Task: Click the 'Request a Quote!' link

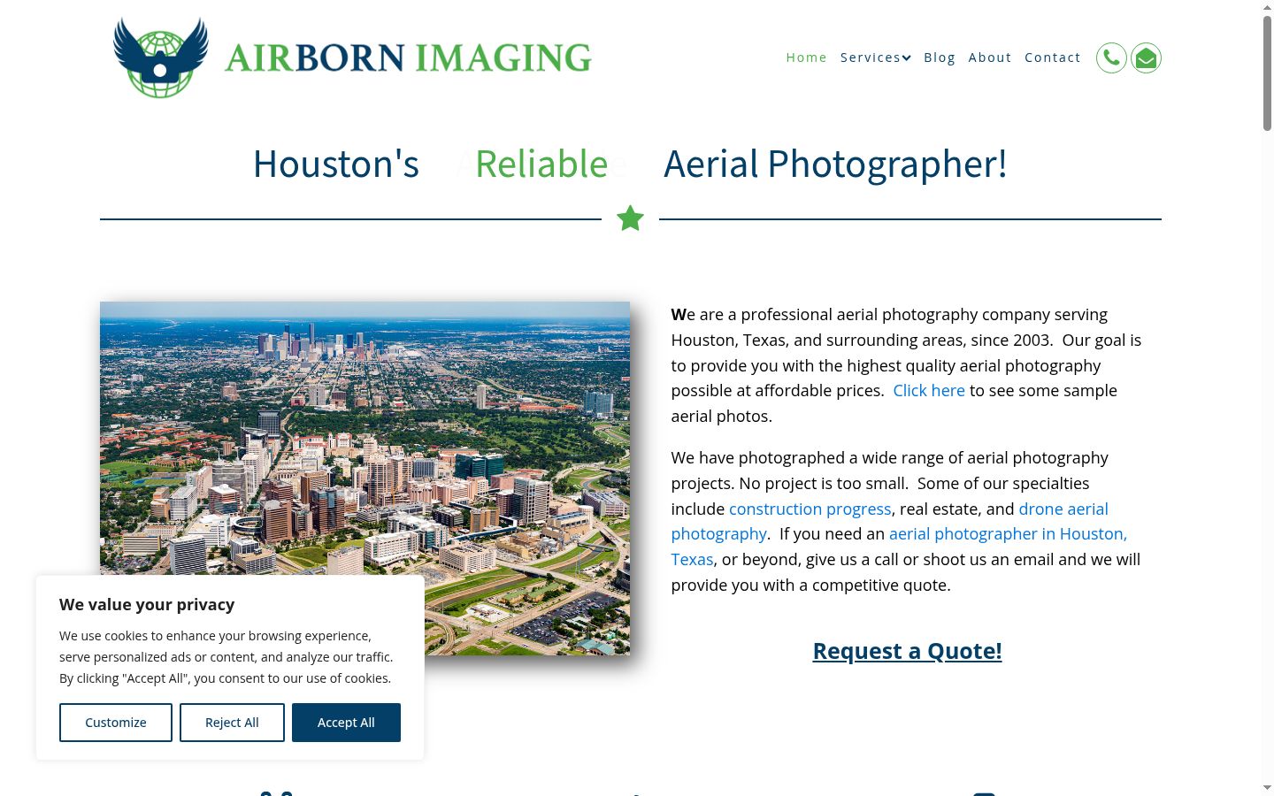Action: pos(907,651)
